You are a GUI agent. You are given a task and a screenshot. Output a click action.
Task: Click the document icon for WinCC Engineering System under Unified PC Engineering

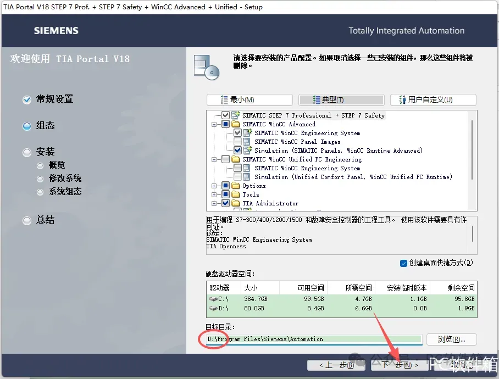(x=247, y=168)
